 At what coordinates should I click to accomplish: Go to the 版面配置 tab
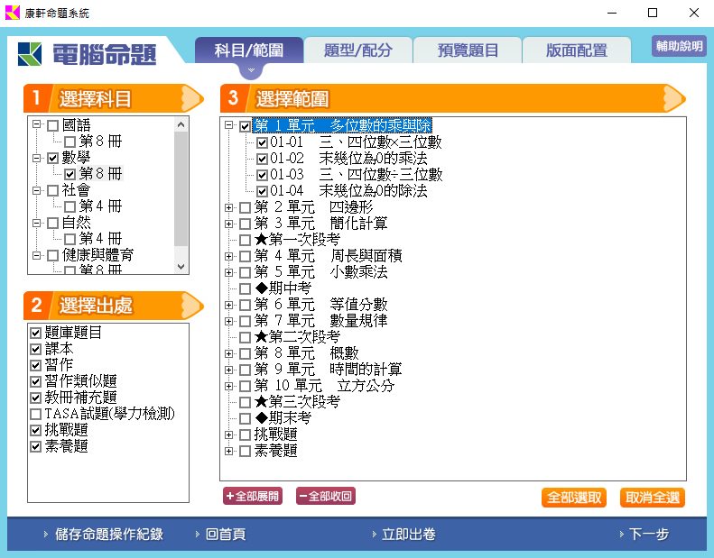pos(577,50)
